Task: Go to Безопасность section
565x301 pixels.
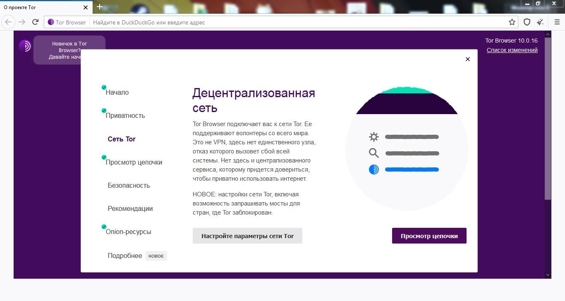Action: click(129, 186)
